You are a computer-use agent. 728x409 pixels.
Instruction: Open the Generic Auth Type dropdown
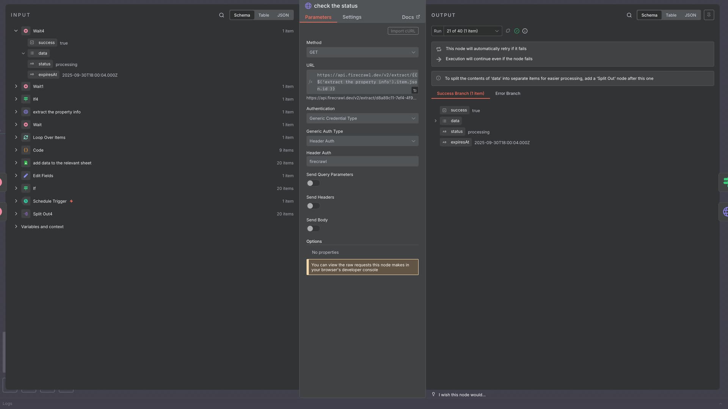pyautogui.click(x=362, y=141)
